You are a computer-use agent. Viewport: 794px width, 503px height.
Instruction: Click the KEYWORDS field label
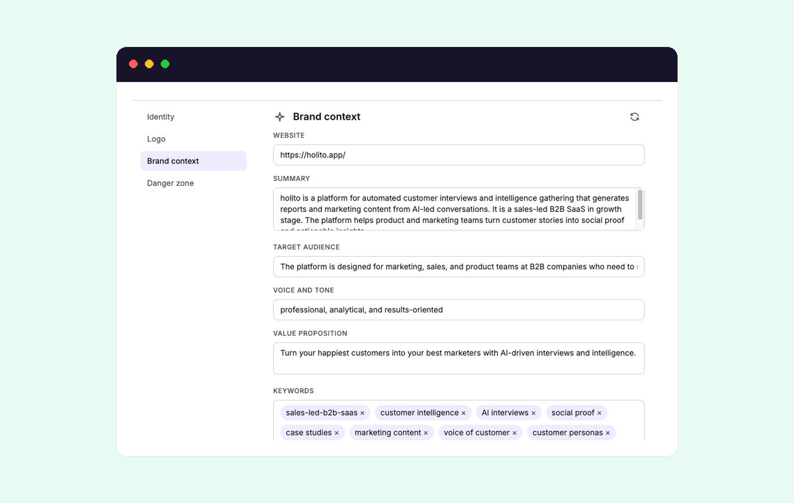click(x=294, y=391)
